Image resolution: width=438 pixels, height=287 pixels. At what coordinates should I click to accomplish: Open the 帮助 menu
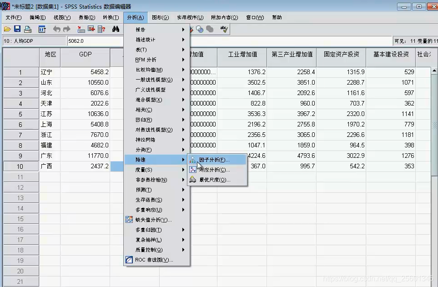277,17
